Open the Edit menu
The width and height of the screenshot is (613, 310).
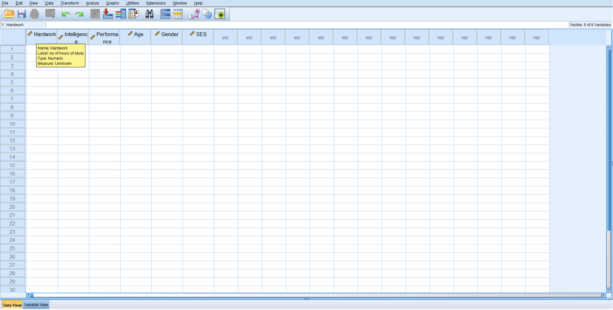19,3
